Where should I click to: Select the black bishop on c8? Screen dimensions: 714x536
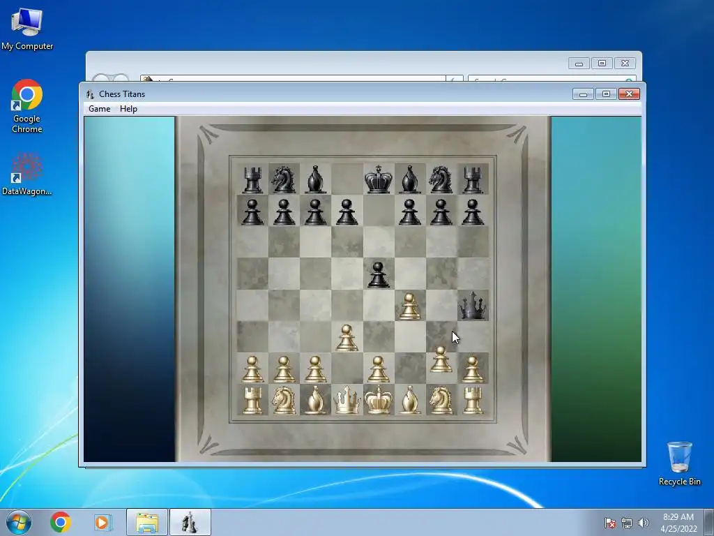[x=315, y=179]
